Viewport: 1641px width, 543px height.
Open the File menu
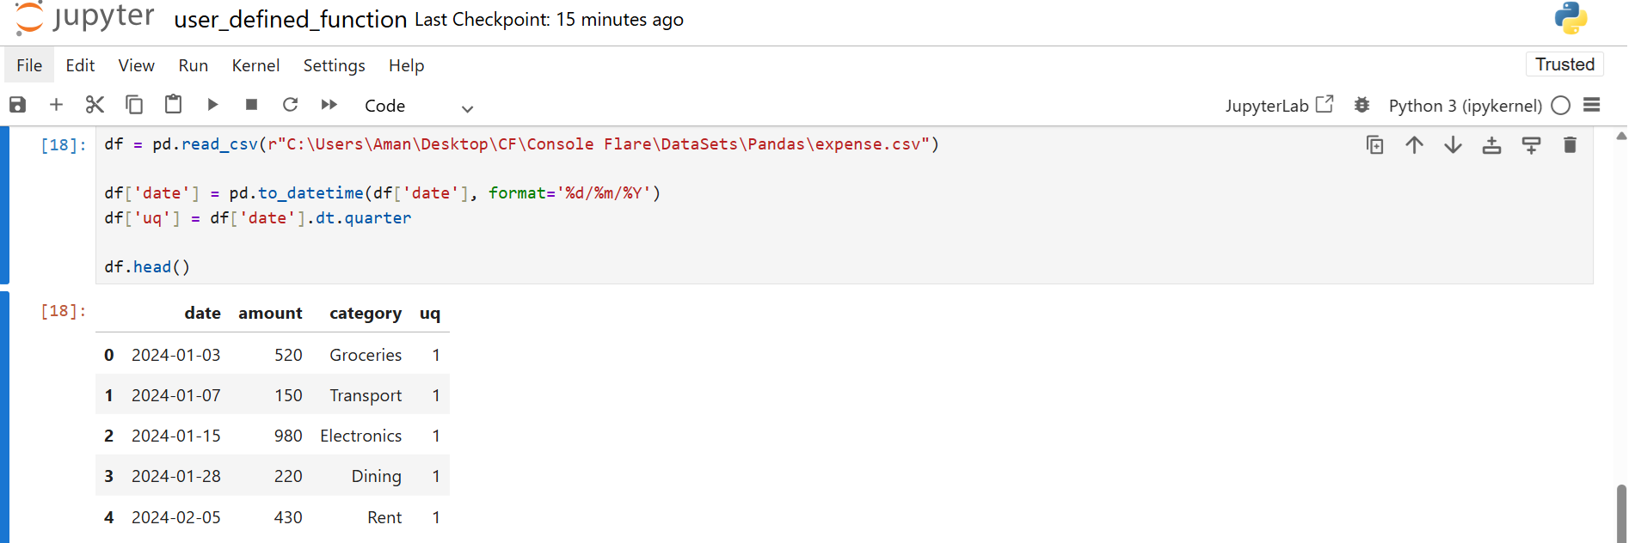pyautogui.click(x=29, y=65)
